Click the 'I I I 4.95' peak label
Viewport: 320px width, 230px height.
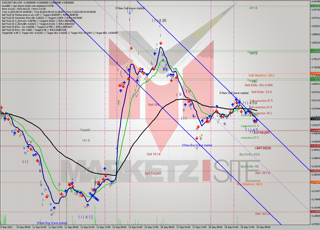click(x=159, y=21)
